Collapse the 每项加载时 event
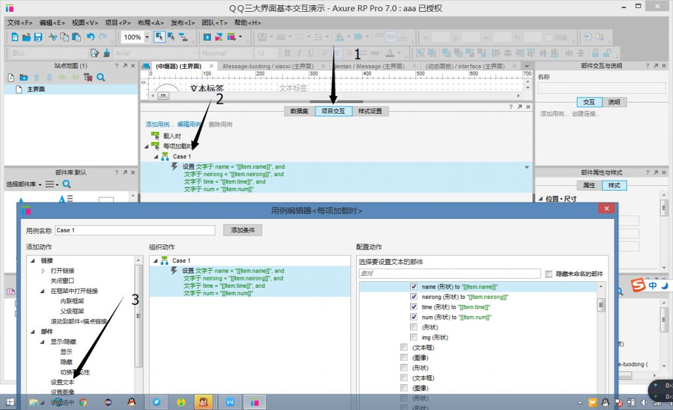 (147, 147)
